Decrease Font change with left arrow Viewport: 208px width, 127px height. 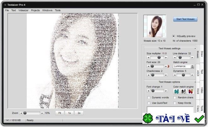(x=148, y=91)
